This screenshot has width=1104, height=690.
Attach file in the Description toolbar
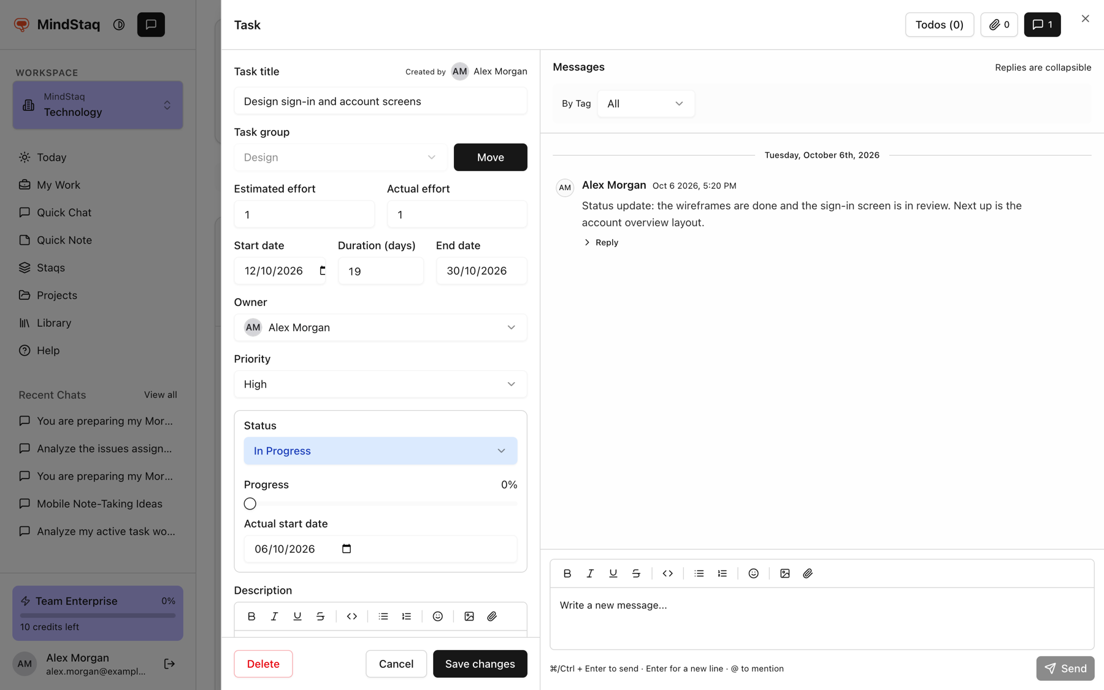[492, 616]
